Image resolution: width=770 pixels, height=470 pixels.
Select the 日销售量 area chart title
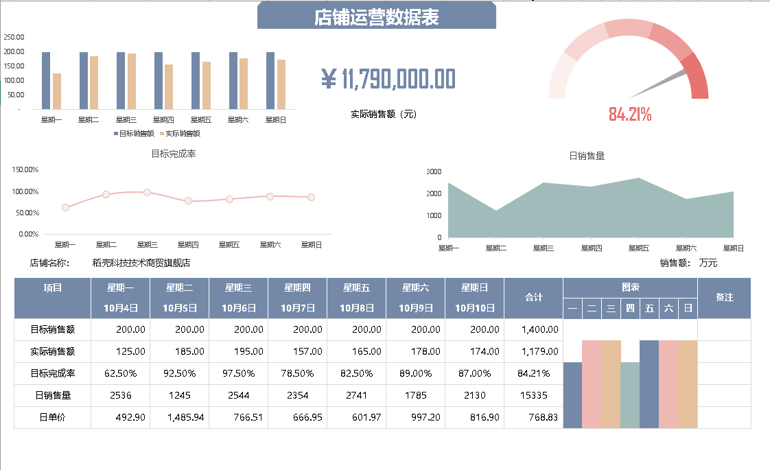point(587,156)
